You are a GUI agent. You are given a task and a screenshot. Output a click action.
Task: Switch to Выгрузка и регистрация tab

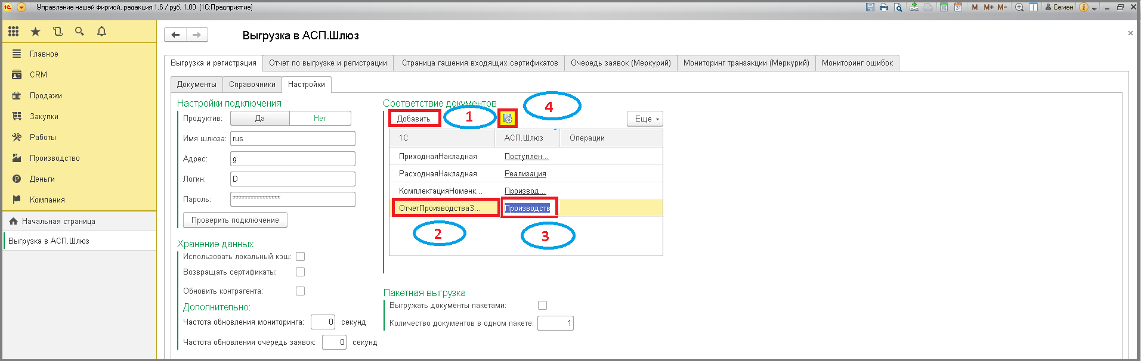(213, 63)
